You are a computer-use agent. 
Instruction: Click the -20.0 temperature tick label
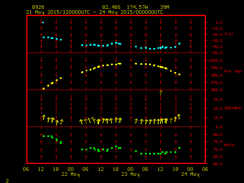[217, 35]
